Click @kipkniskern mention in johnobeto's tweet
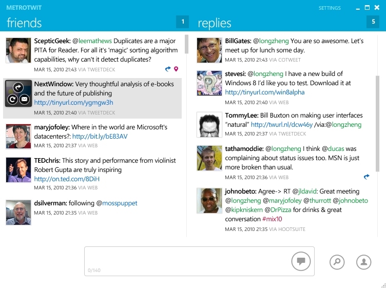386x289 pixels. [x=244, y=210]
